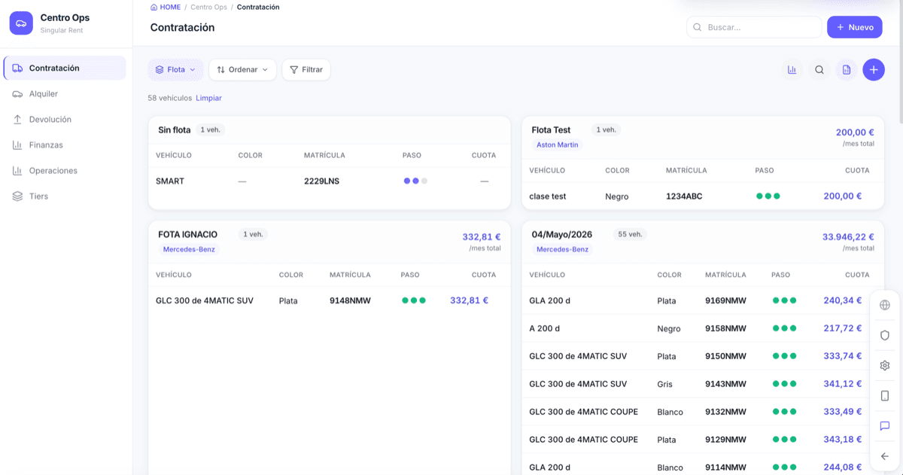Image resolution: width=903 pixels, height=475 pixels.
Task: Go to HOME in the breadcrumb
Action: tap(166, 7)
